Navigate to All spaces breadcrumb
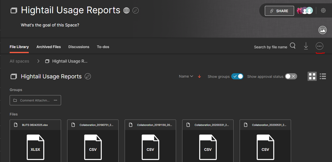This screenshot has height=162, width=332. [x=19, y=61]
